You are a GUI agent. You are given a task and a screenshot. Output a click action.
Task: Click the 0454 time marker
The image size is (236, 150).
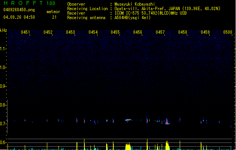point(93,32)
